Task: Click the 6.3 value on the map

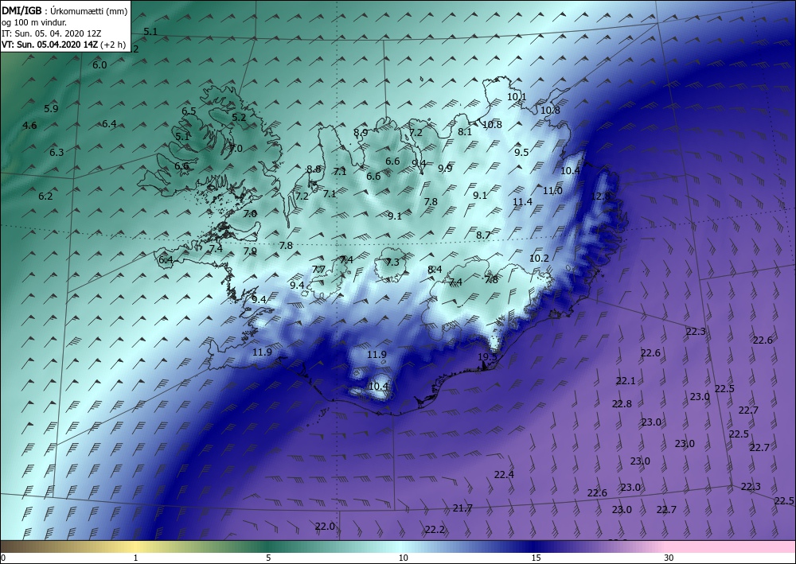Action: tap(57, 152)
